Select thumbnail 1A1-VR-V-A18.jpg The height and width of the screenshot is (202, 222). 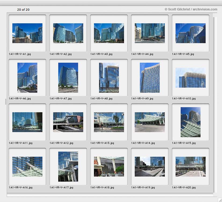click(x=109, y=167)
